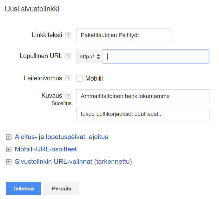Click the Mobiili label text
219x199 pixels.
(x=94, y=78)
